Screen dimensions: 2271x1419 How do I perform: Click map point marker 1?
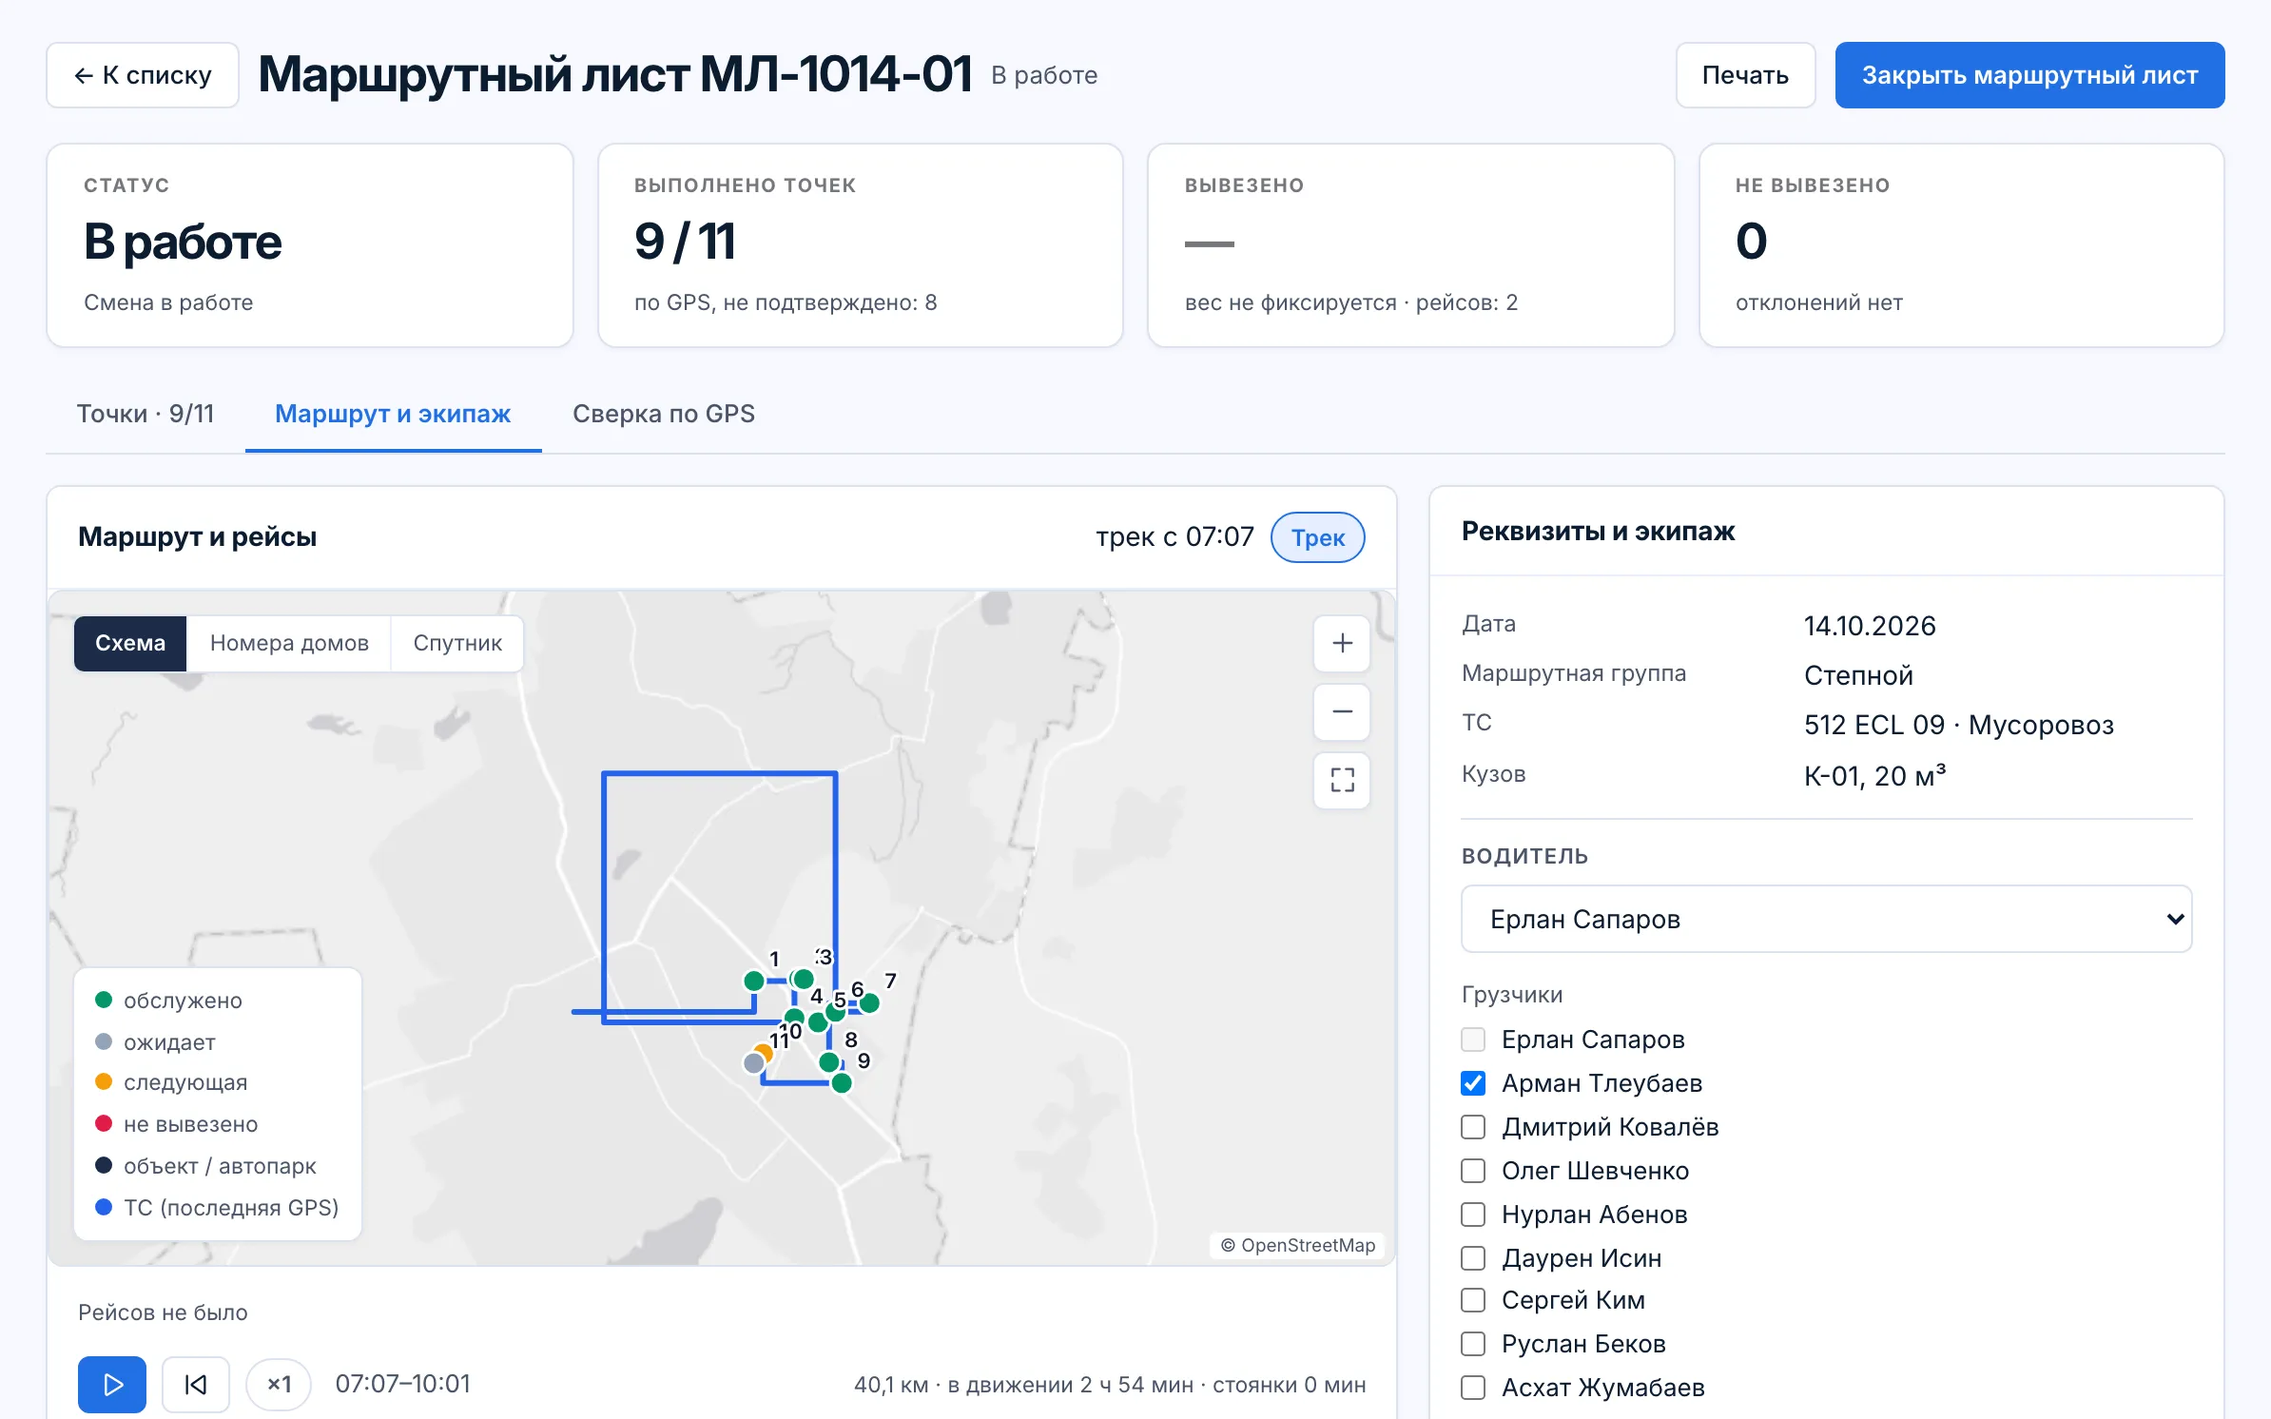coord(754,981)
